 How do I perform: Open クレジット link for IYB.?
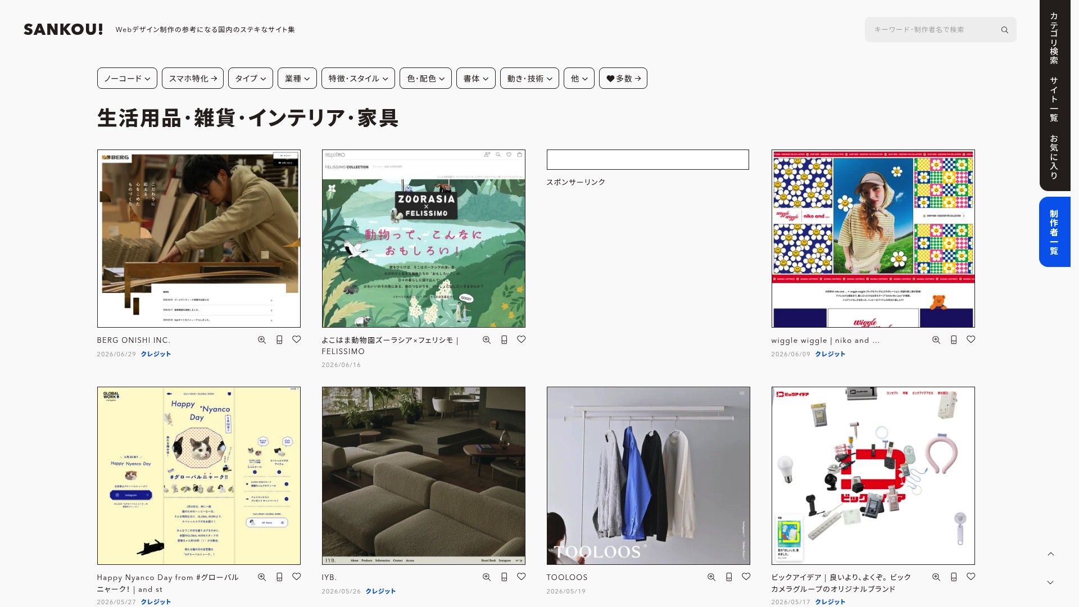380,591
